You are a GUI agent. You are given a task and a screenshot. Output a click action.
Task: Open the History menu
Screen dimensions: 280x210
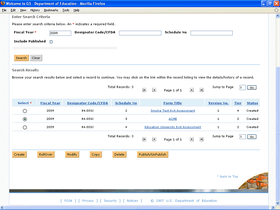click(x=35, y=10)
